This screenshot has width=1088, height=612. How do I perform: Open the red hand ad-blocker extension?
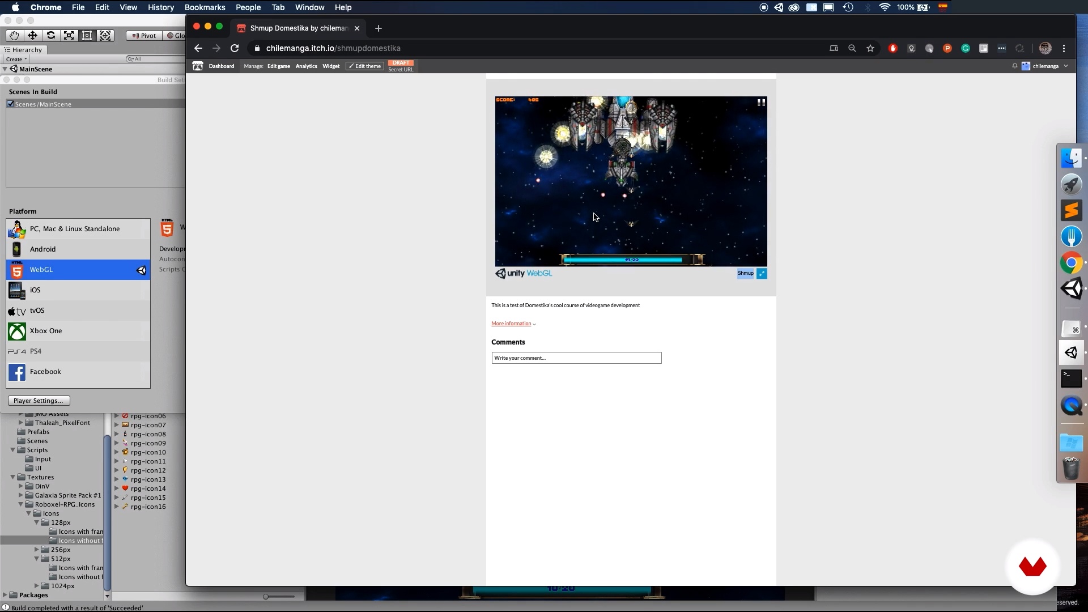pyautogui.click(x=893, y=48)
